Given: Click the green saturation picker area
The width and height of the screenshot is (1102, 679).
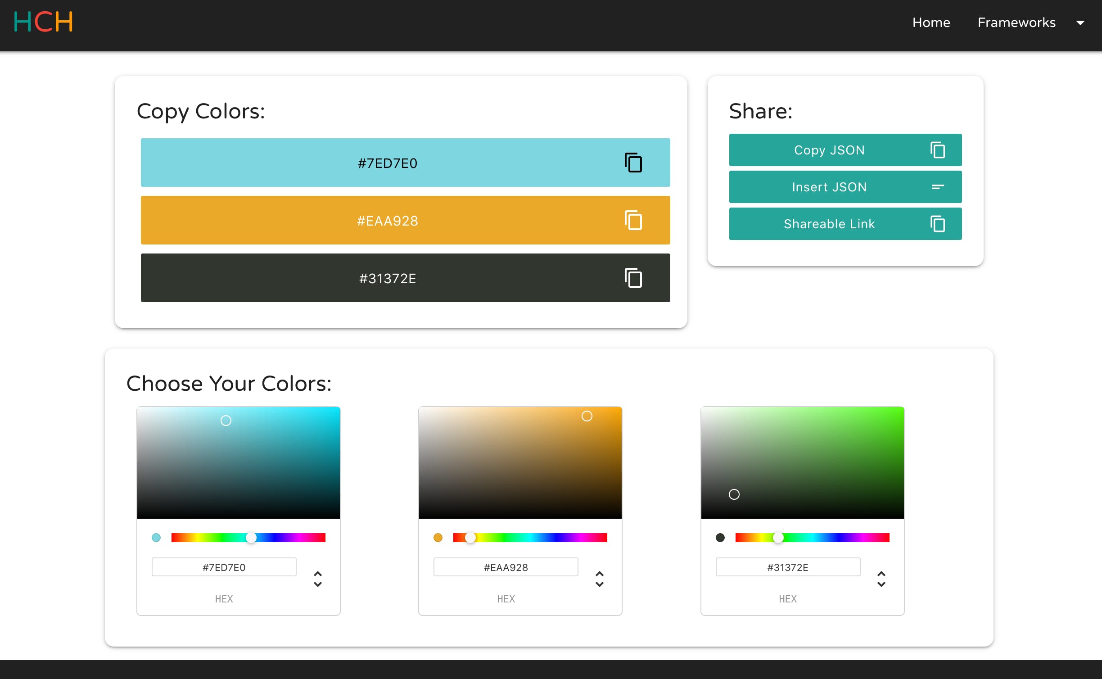Looking at the screenshot, I should 803,463.
